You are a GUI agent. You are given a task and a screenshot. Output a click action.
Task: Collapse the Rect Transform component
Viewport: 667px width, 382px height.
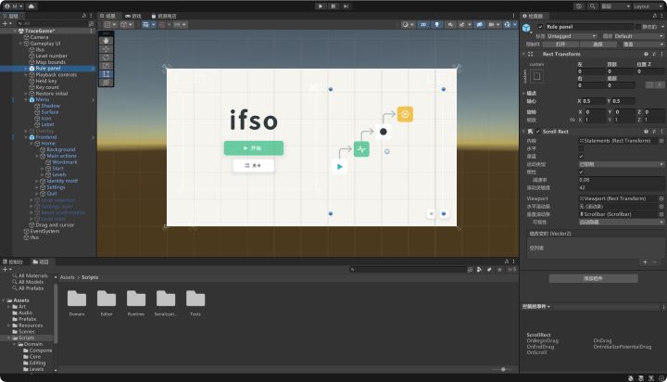pos(523,54)
